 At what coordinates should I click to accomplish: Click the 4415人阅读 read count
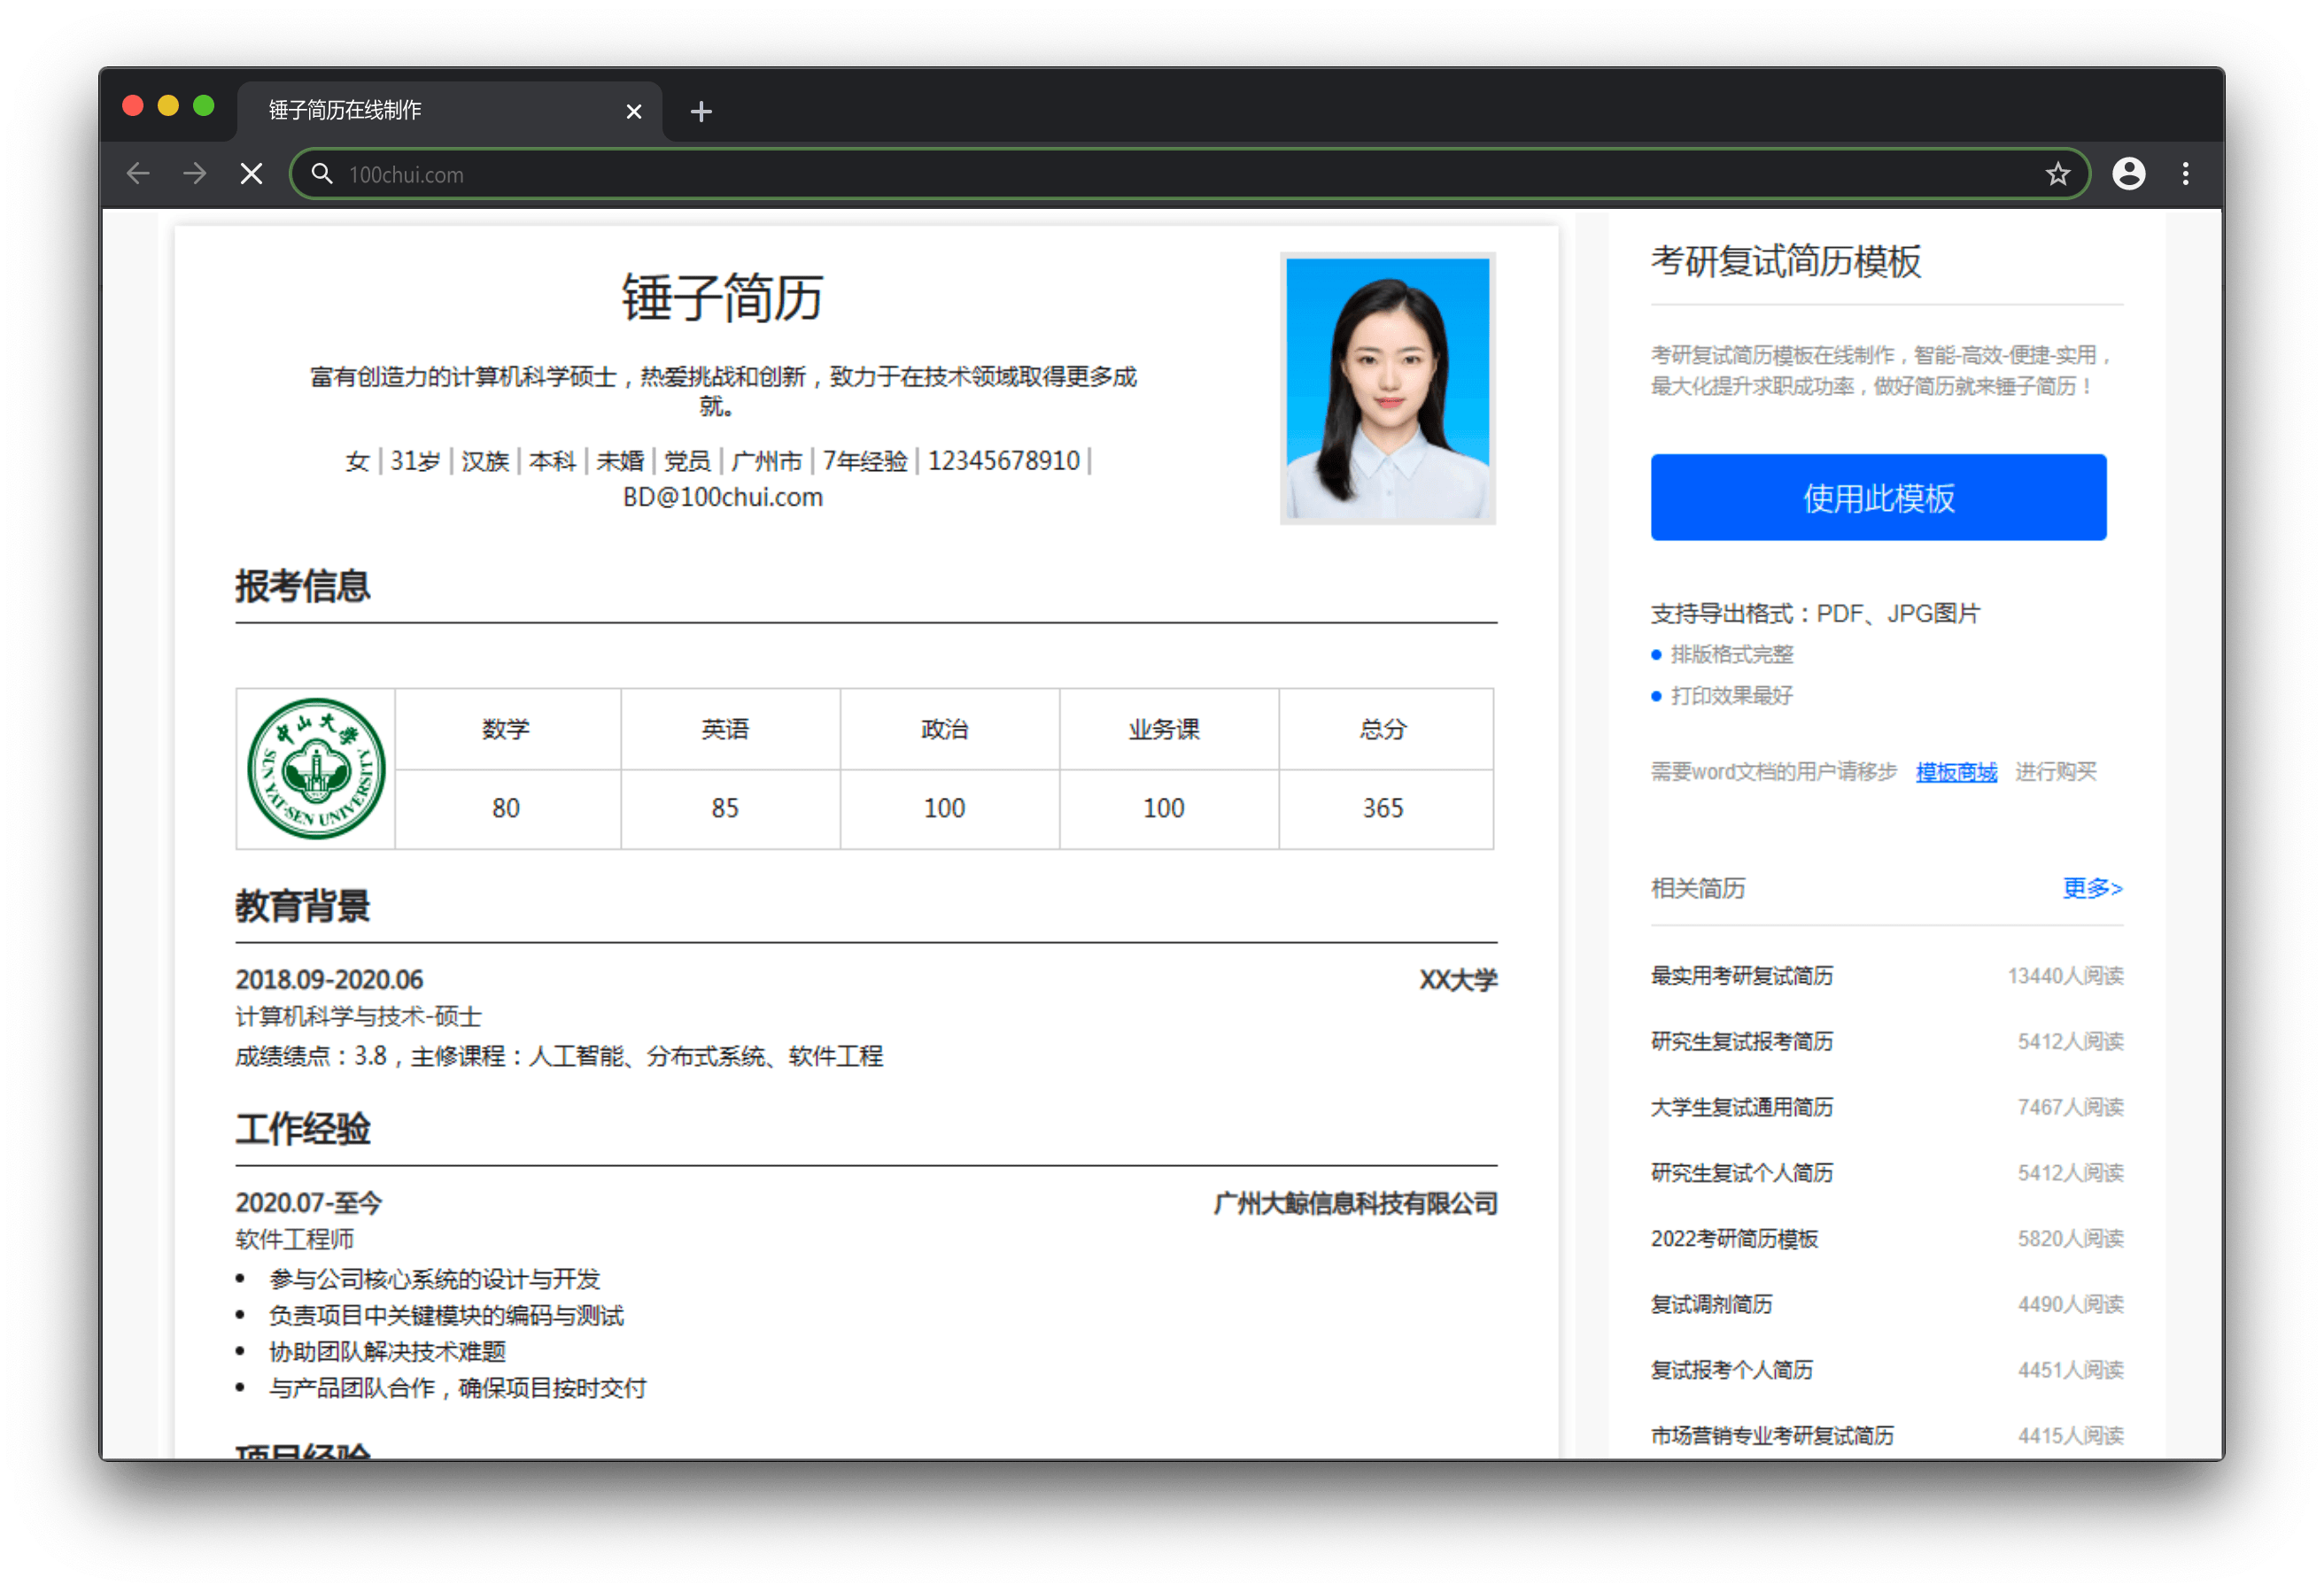(x=2070, y=1435)
